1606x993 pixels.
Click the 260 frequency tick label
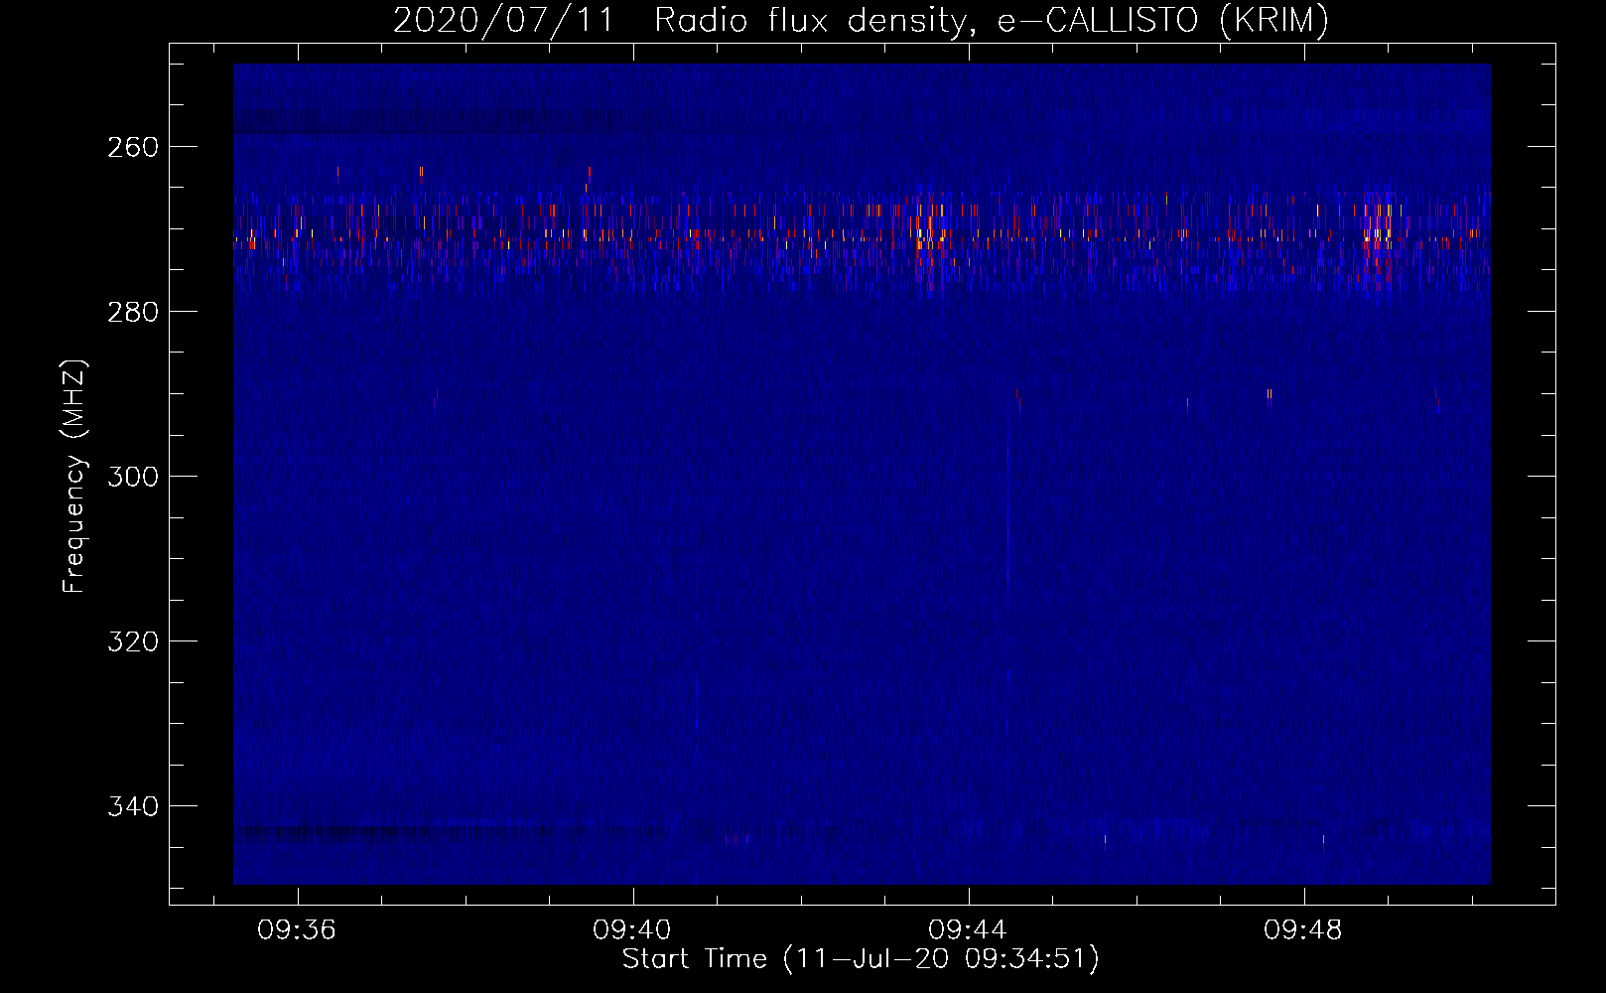tap(133, 147)
